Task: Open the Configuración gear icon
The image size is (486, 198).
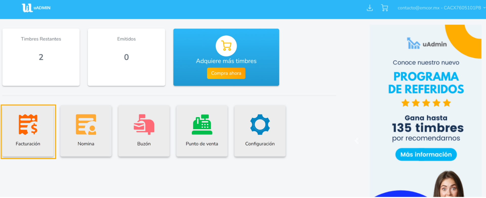Action: pos(260,124)
